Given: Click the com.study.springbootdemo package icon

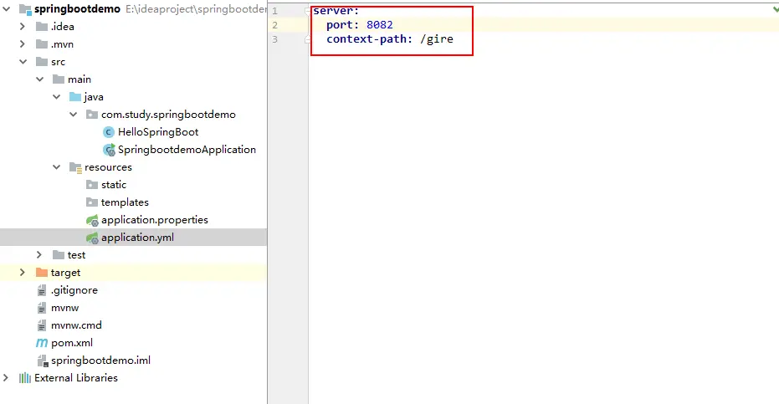Looking at the screenshot, I should click(92, 115).
